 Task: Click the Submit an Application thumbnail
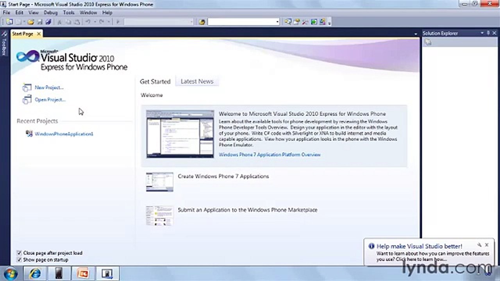tap(160, 216)
